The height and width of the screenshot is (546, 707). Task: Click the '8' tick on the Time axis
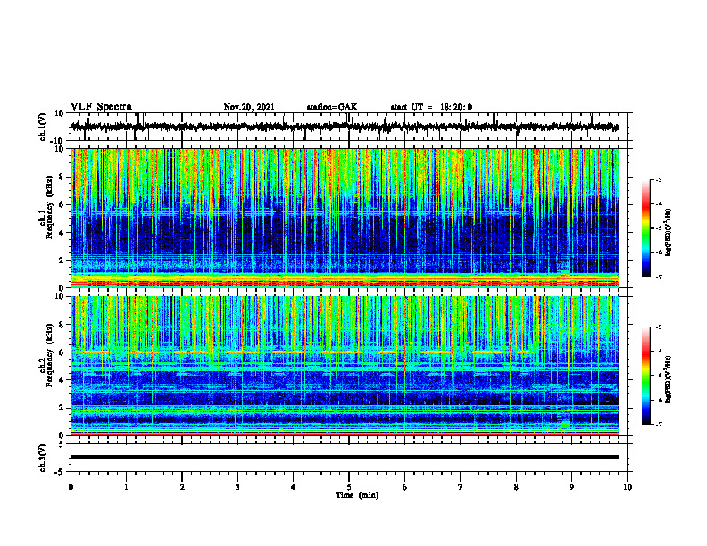(x=516, y=487)
